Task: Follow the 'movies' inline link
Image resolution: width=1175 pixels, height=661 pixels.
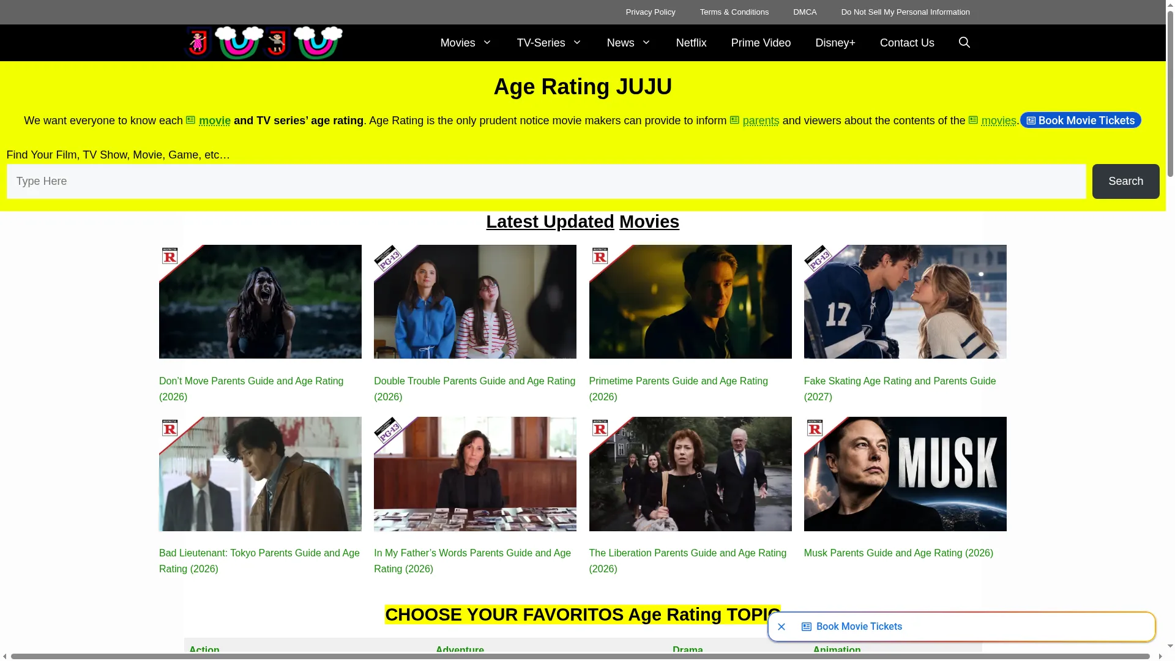Action: click(998, 121)
